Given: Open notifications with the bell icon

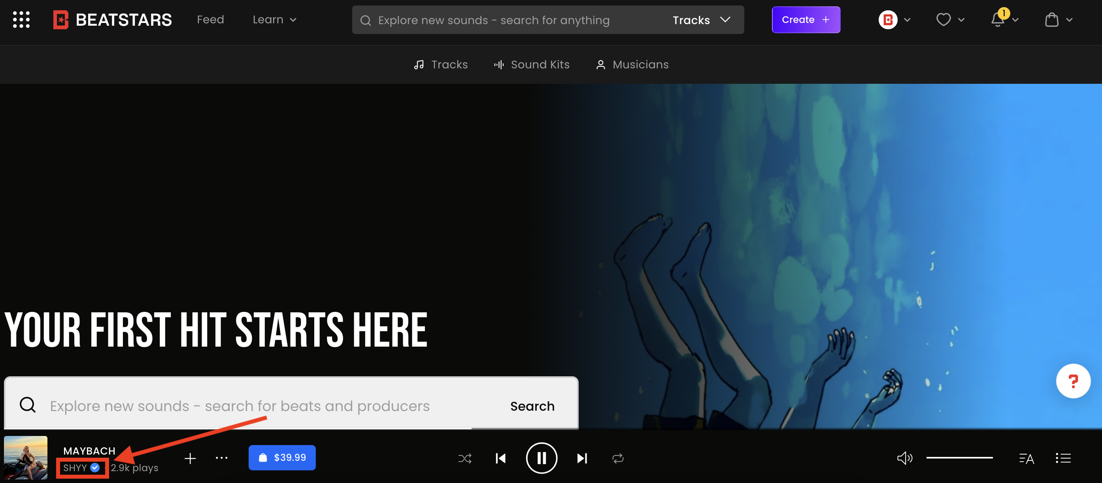Looking at the screenshot, I should click(x=998, y=19).
